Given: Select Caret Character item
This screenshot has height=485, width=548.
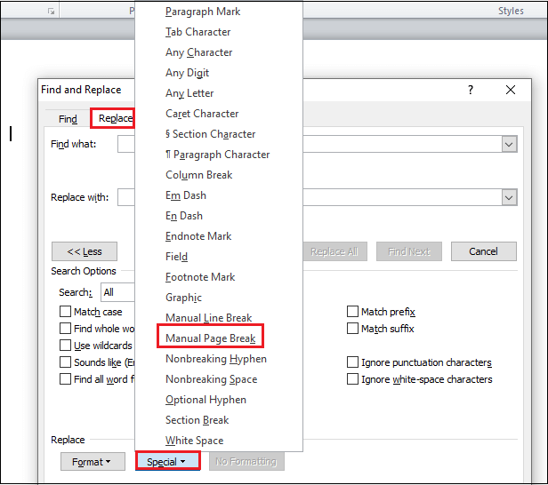Looking at the screenshot, I should pos(219,114).
